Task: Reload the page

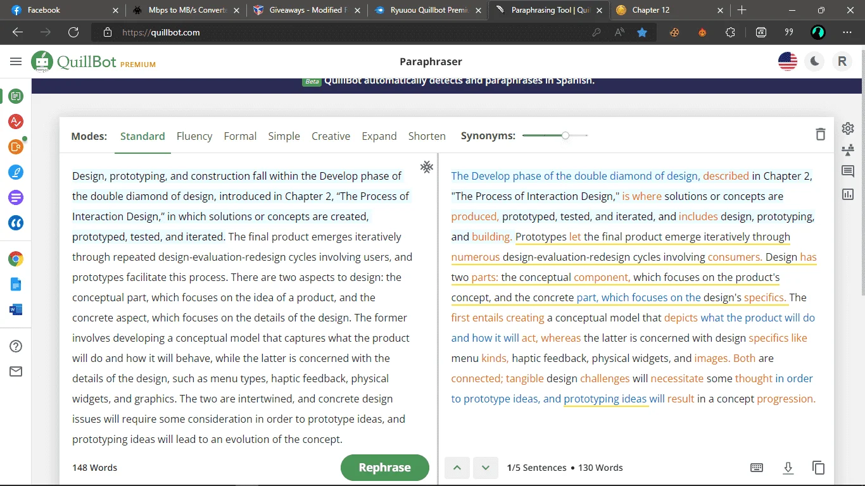Action: [x=73, y=32]
